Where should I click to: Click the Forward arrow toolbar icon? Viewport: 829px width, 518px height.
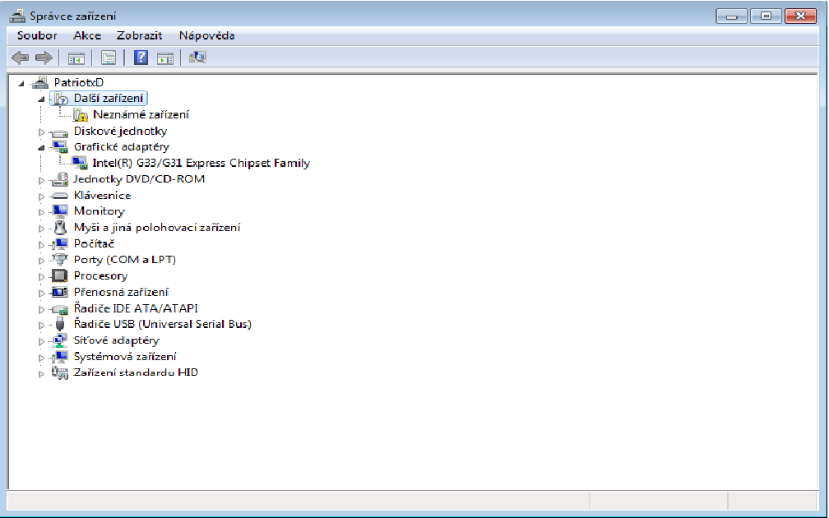click(x=44, y=58)
